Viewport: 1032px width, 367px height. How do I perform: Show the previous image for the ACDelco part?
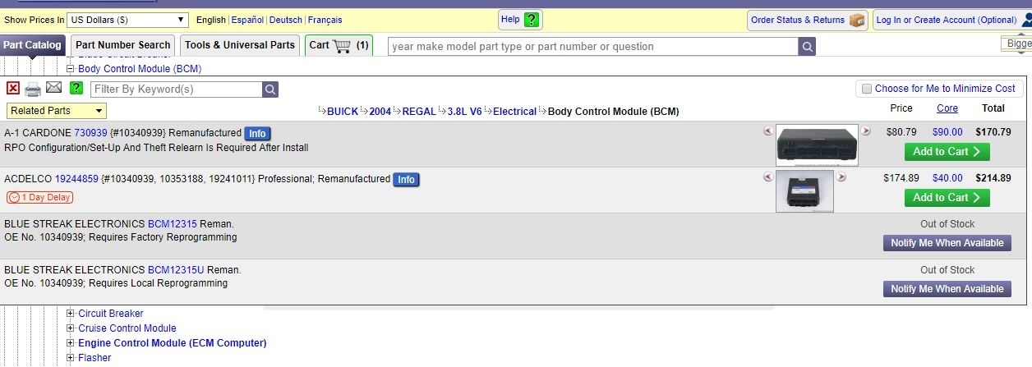pyautogui.click(x=768, y=176)
